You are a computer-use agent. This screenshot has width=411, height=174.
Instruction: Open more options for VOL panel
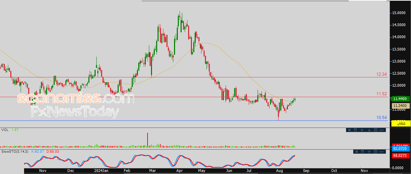(381, 130)
